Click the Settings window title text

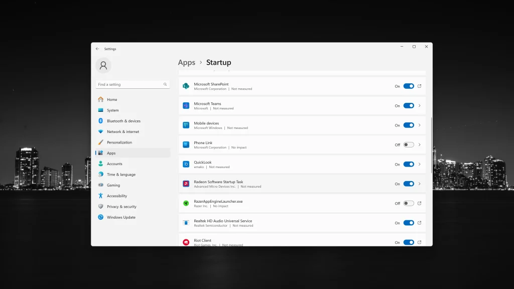pos(110,49)
